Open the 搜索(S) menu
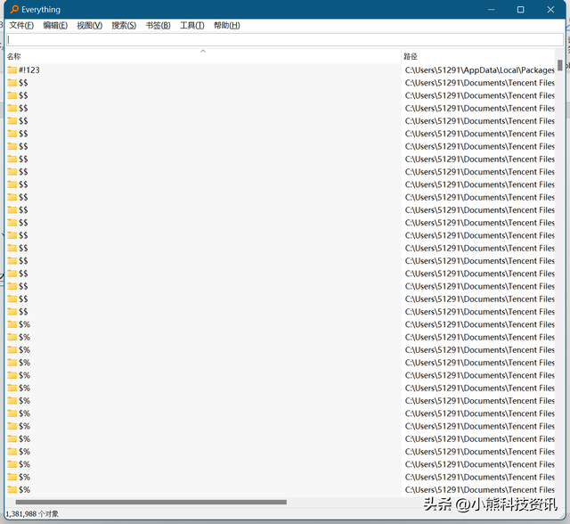This screenshot has height=524, width=570. 124,26
